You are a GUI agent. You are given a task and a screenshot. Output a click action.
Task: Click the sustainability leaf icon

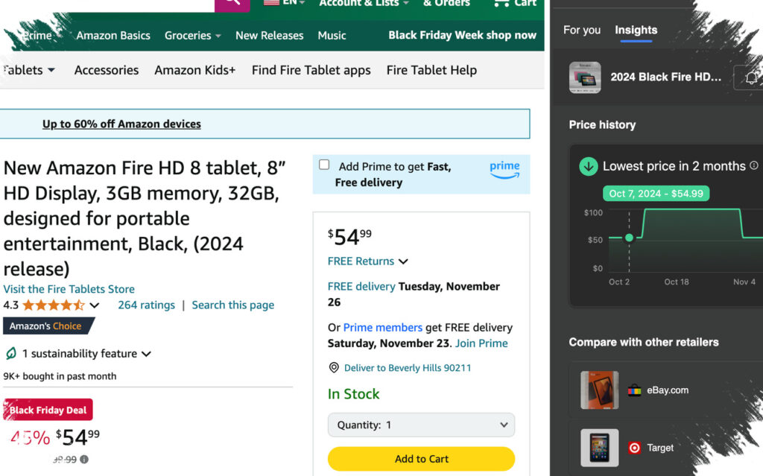[11, 353]
